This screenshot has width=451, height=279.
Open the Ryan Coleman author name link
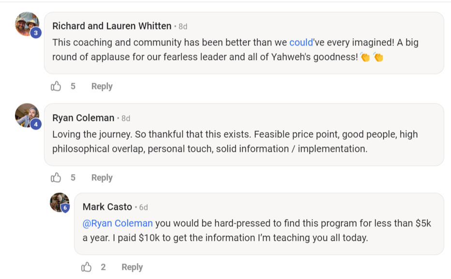point(83,117)
